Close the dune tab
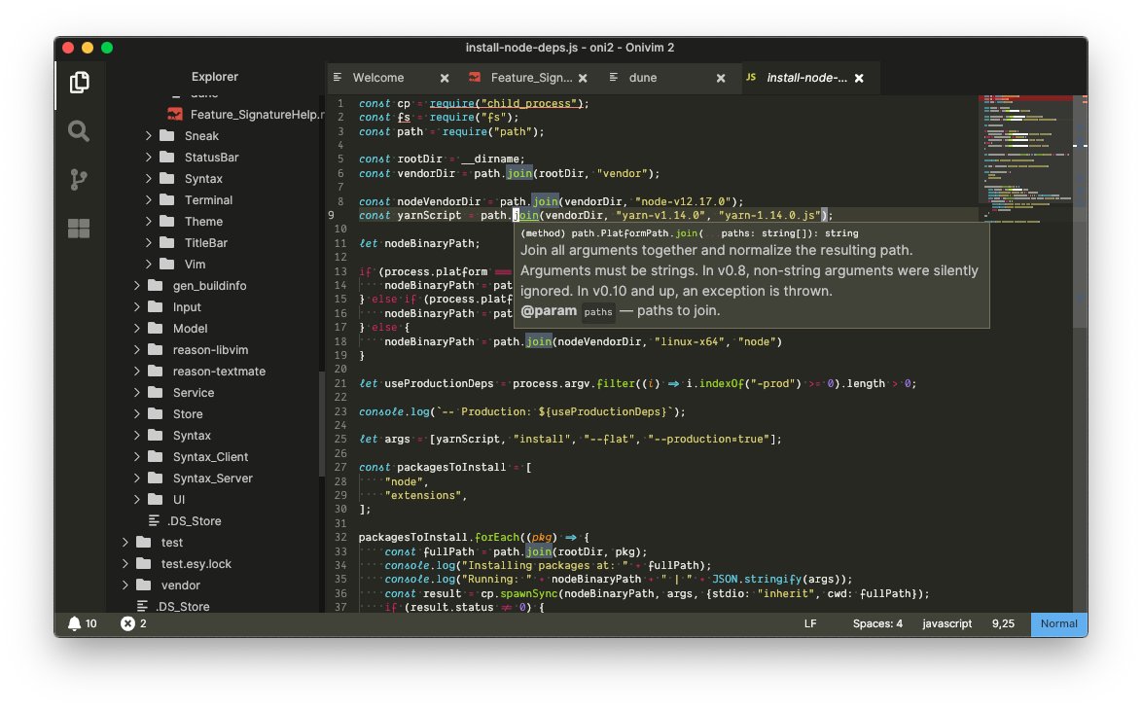This screenshot has width=1142, height=709. (720, 78)
